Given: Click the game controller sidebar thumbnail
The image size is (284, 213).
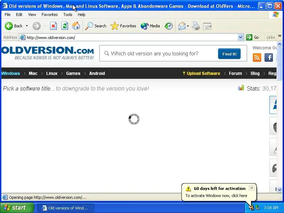Looking at the screenshot, I should tap(273, 168).
